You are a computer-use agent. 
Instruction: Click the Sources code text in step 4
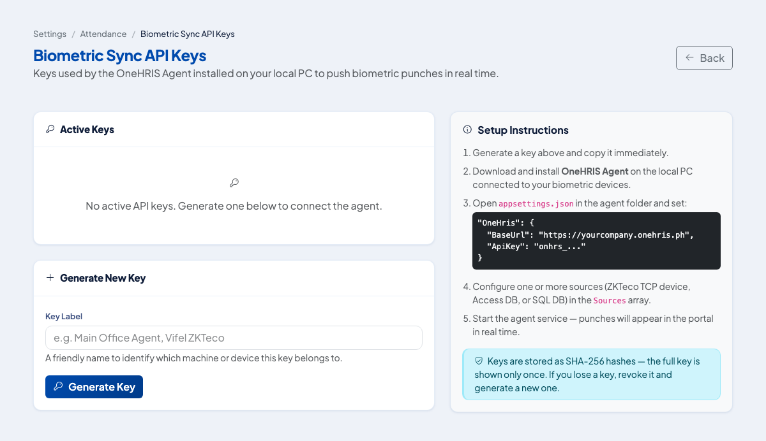click(x=610, y=300)
